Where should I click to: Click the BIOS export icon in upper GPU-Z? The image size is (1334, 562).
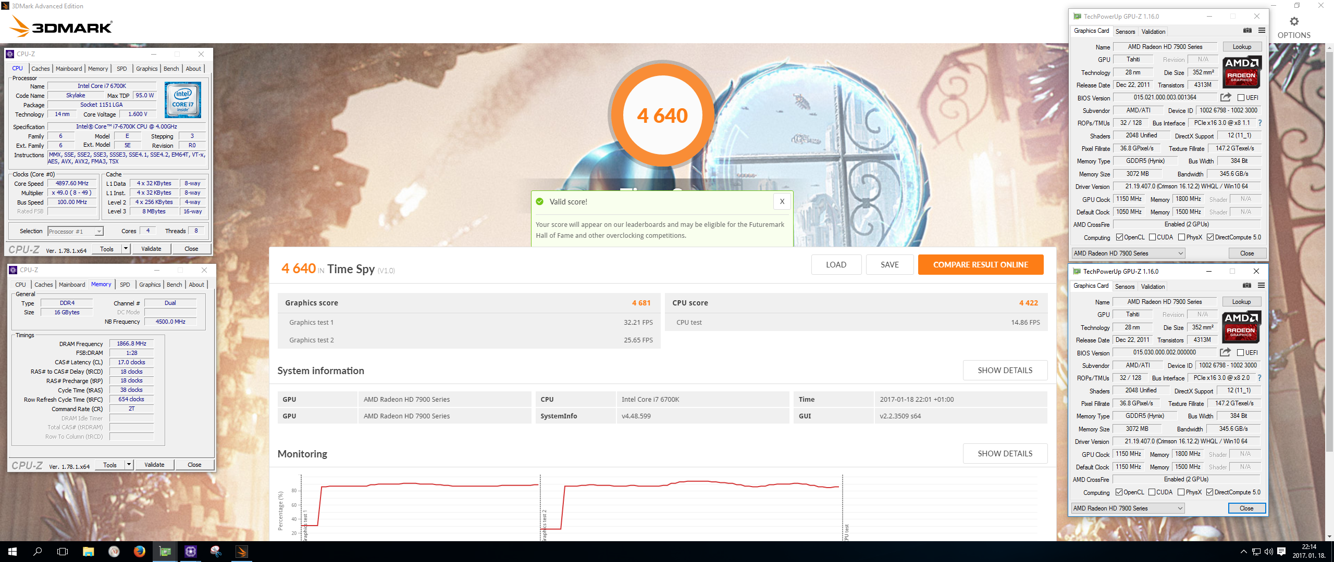[1226, 97]
